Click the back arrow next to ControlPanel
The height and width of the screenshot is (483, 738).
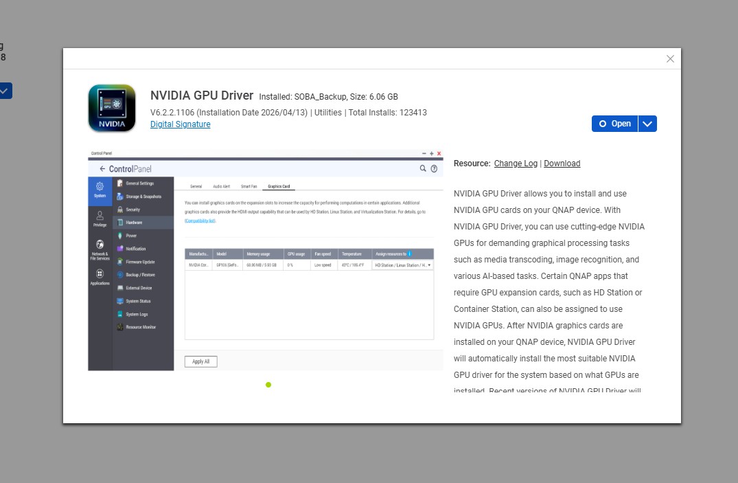click(x=102, y=169)
